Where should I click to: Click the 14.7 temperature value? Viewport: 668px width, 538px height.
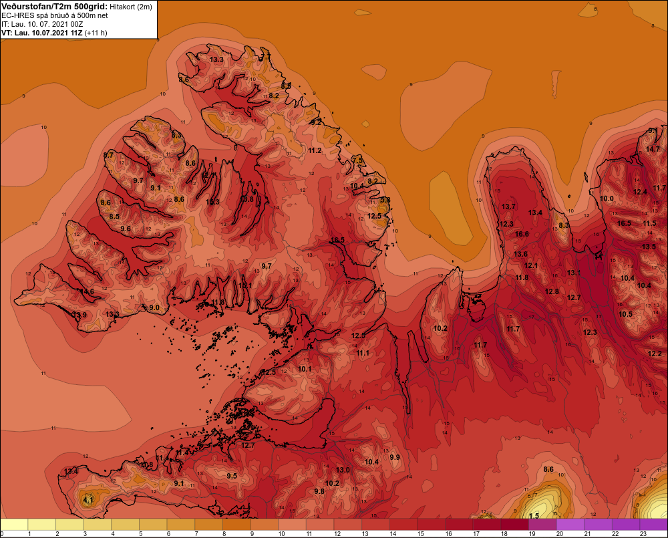653,149
